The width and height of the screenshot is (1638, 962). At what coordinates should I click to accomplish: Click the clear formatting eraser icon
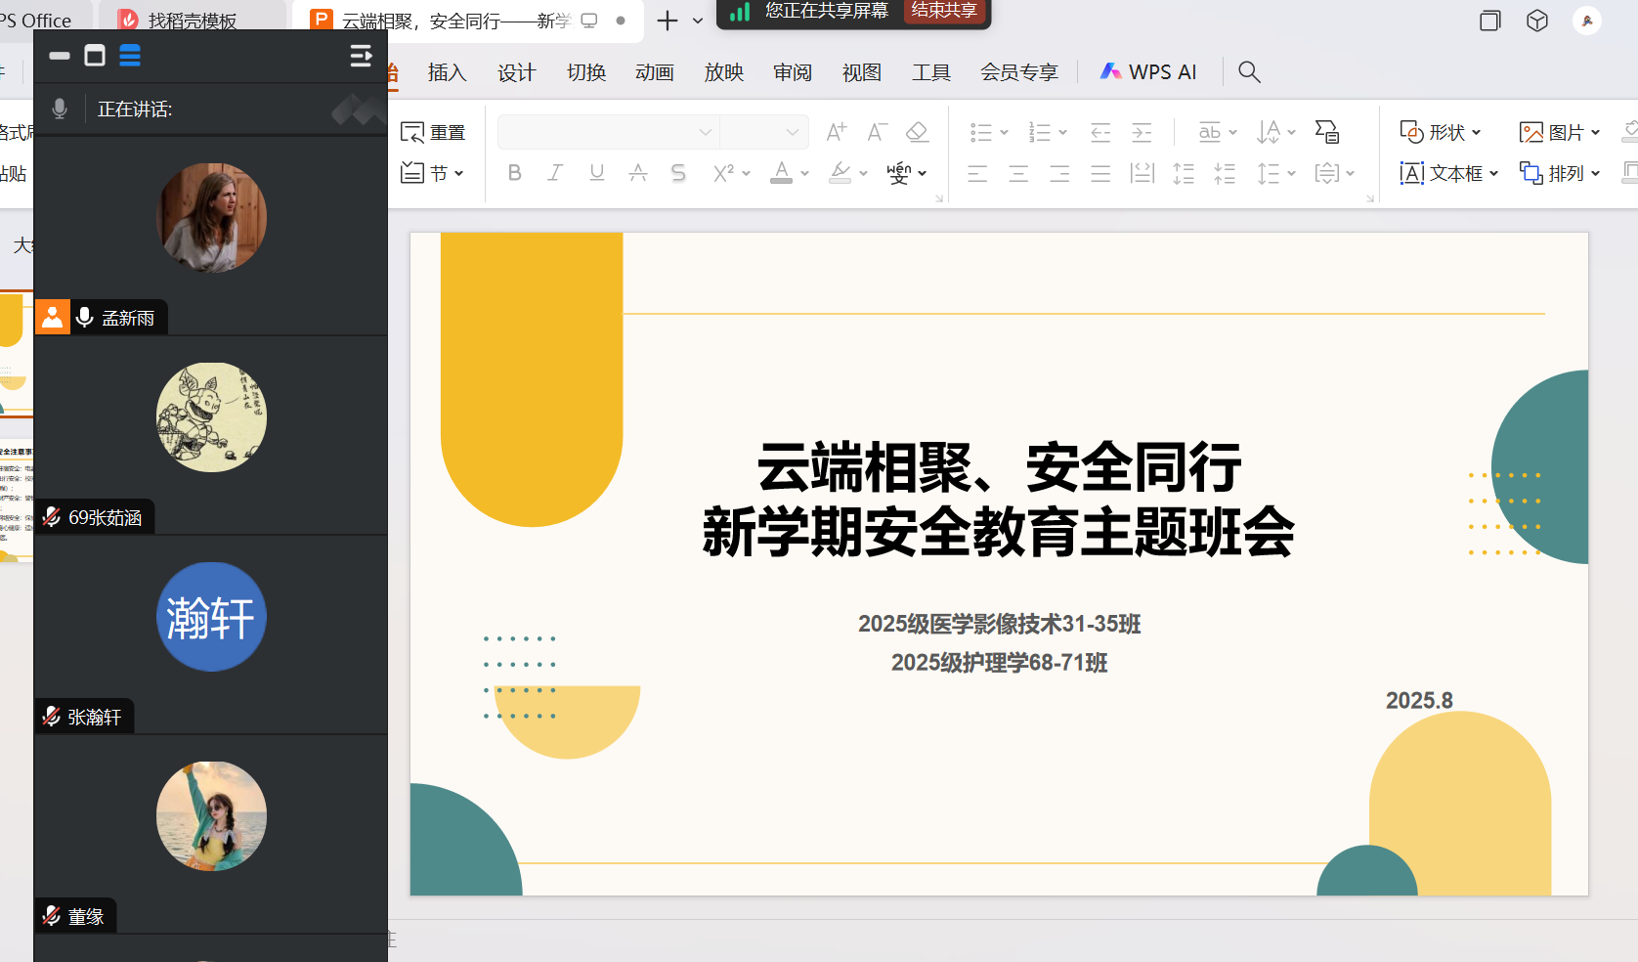click(x=917, y=132)
